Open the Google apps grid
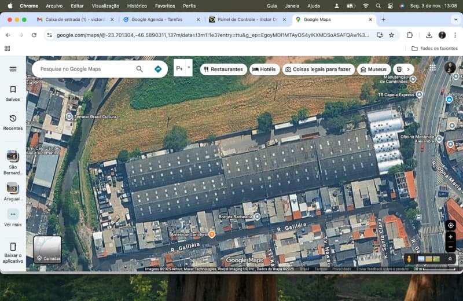Viewport: 463px width, 301px height. 432,68
